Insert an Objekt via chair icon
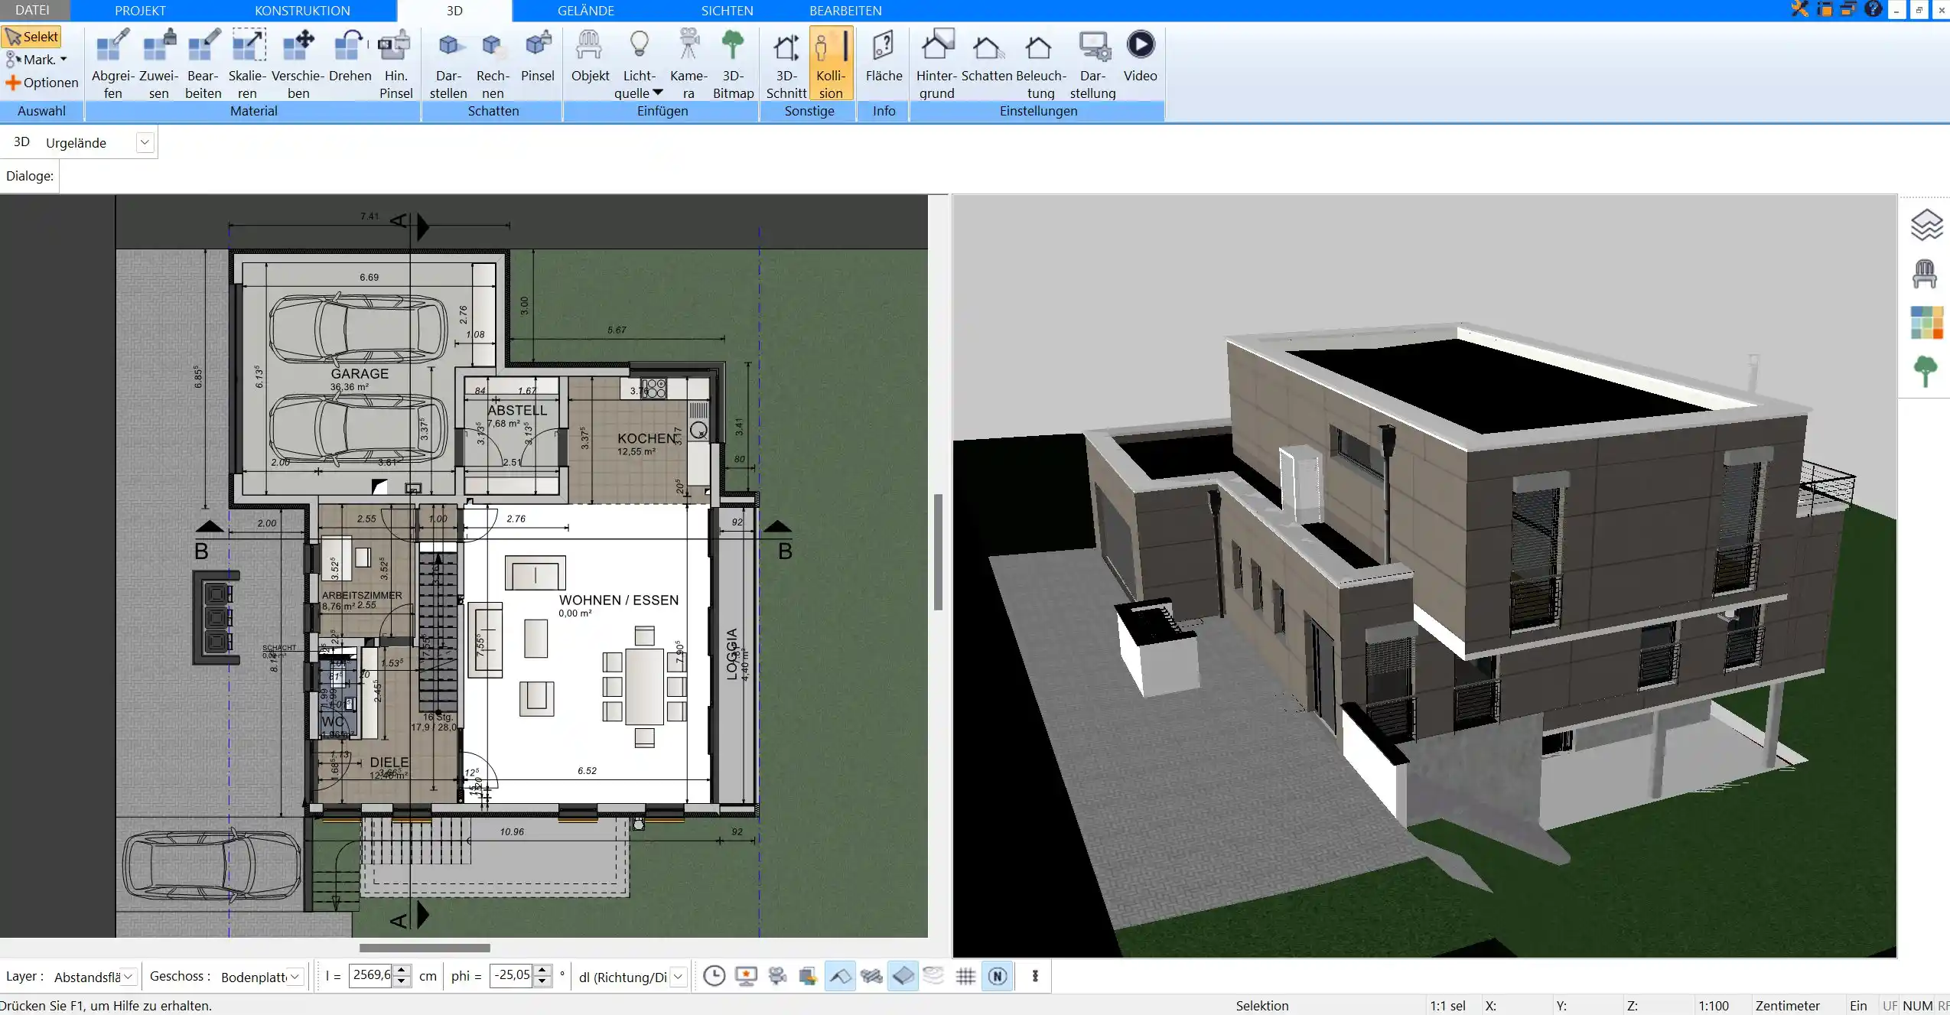The height and width of the screenshot is (1015, 1950). pyautogui.click(x=590, y=57)
